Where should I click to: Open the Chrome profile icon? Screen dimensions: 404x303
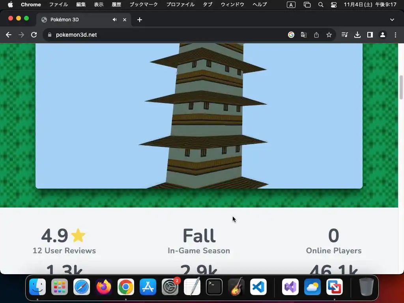[x=383, y=35]
